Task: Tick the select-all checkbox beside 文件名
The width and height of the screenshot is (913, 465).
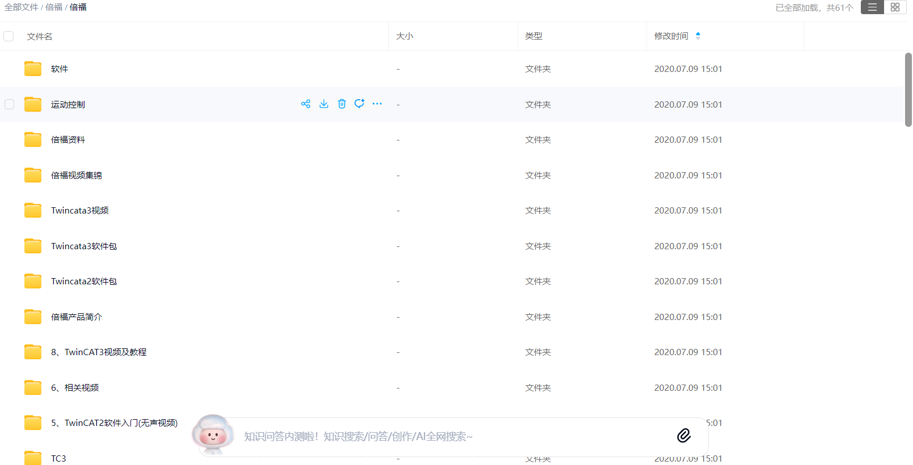Action: (x=9, y=36)
